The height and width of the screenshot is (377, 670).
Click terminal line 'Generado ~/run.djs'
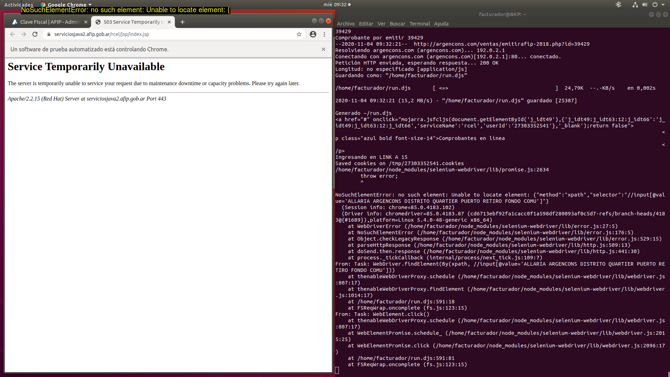pyautogui.click(x=364, y=113)
